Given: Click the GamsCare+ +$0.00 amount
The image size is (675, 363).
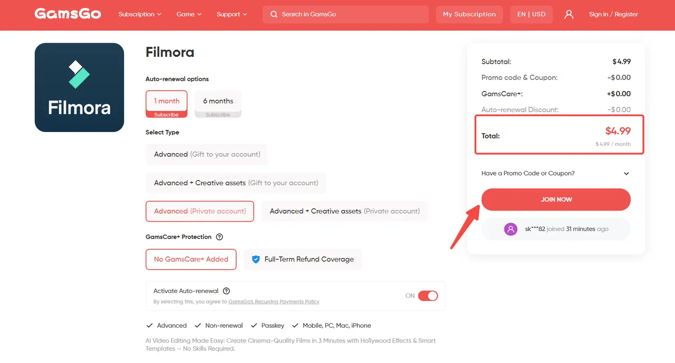Looking at the screenshot, I should 619,94.
